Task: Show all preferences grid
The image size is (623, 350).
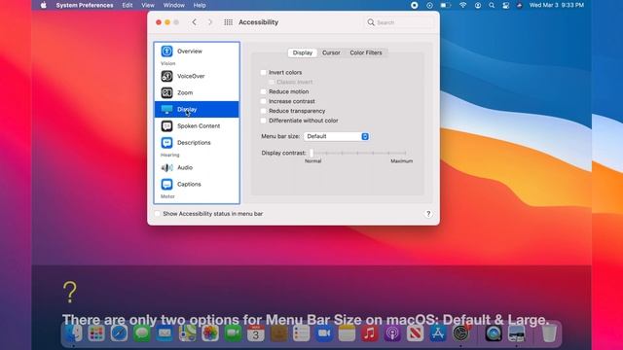Action: tap(228, 22)
